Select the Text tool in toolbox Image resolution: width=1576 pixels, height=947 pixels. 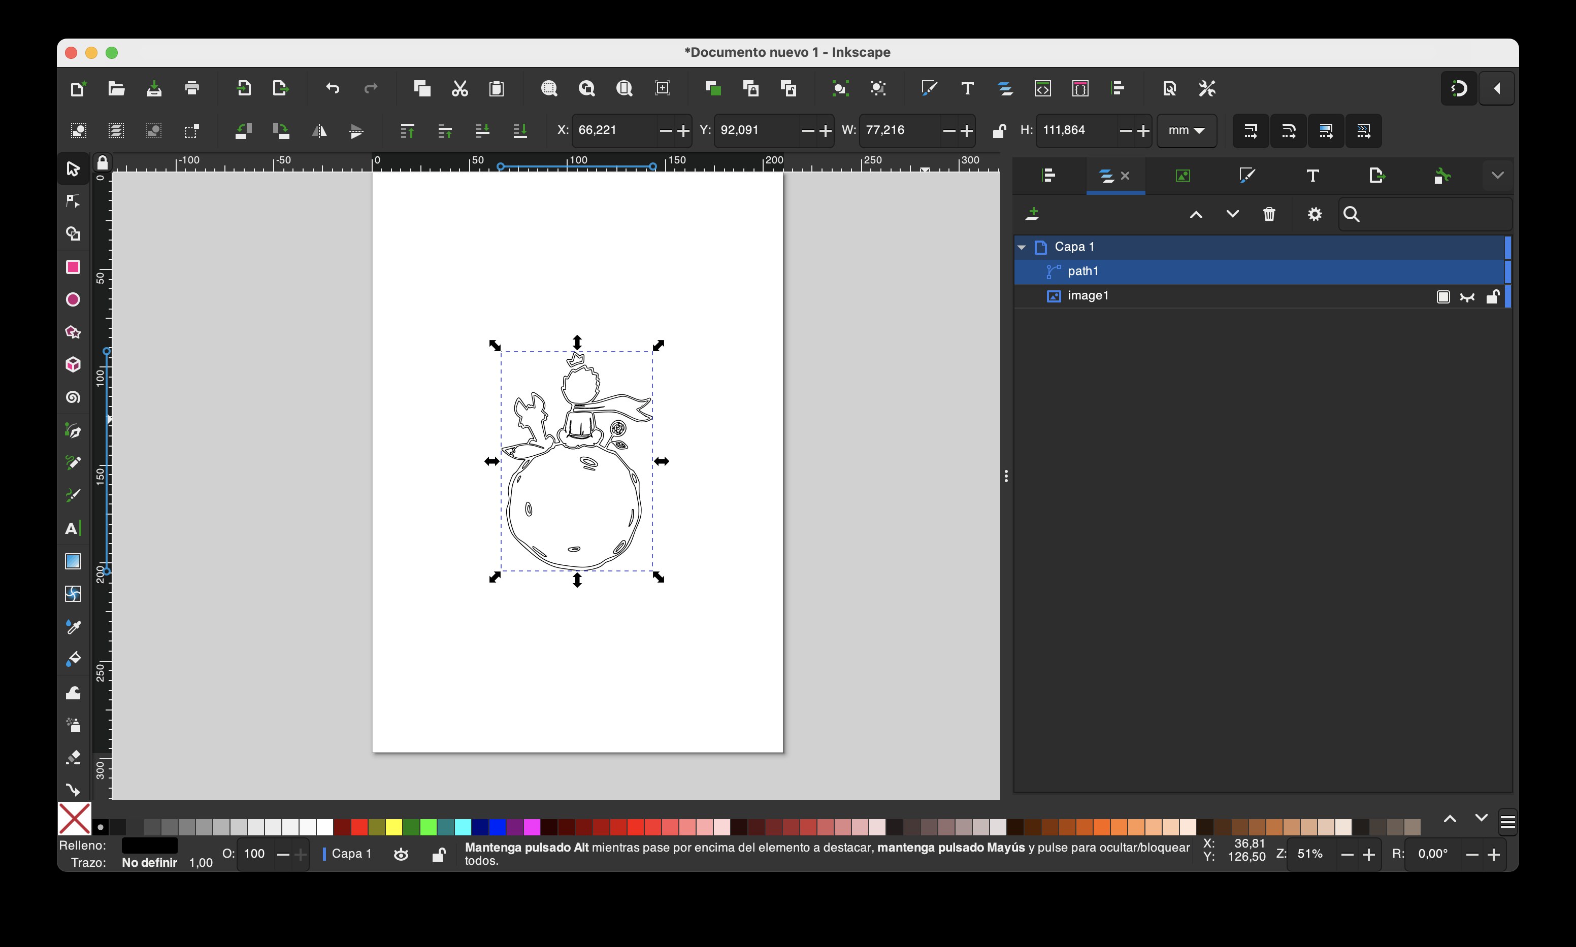(x=73, y=528)
